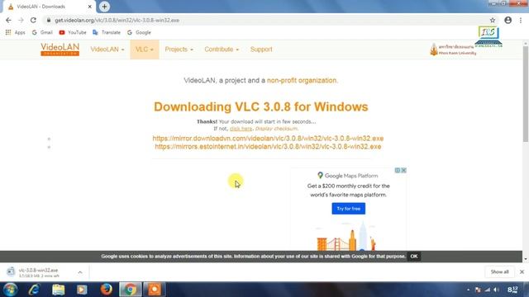Image resolution: width=529 pixels, height=297 pixels.
Task: Expand the download item options arrow
Action: 80,272
